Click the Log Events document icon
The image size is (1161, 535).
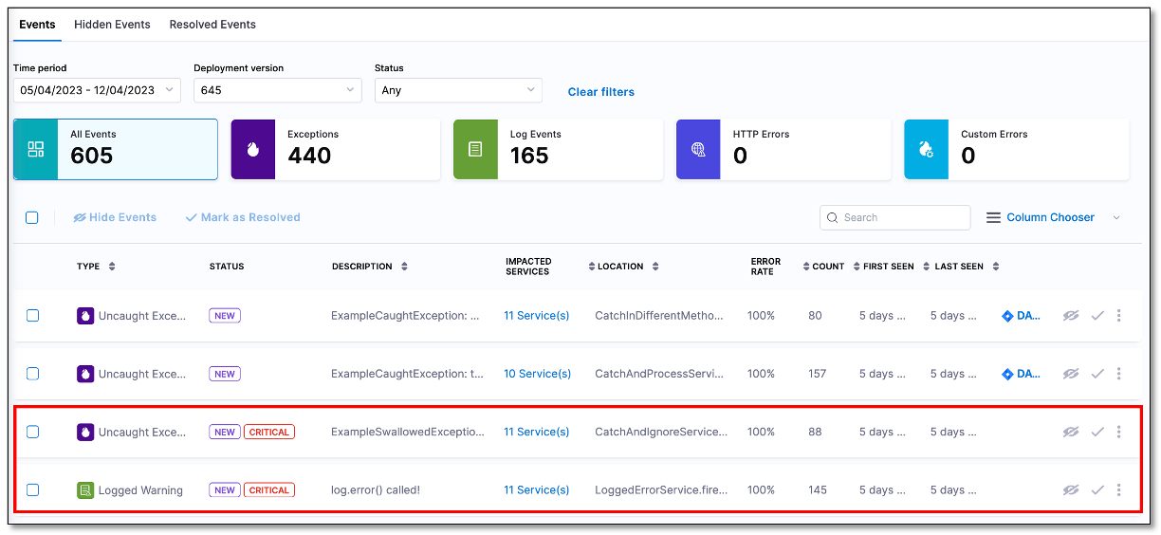pyautogui.click(x=475, y=150)
